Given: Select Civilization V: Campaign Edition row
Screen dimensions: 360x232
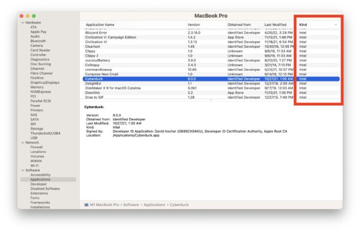Looking at the screenshot, I should click(x=211, y=37).
